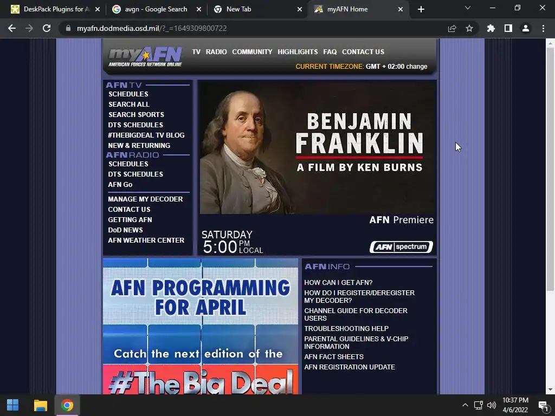Viewport: 555px width, 416px height.
Task: Click the myAFN logo
Action: (x=145, y=56)
